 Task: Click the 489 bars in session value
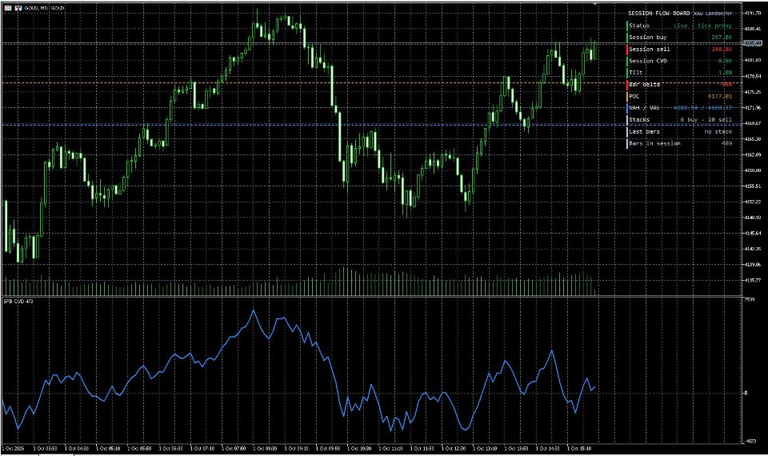click(727, 143)
